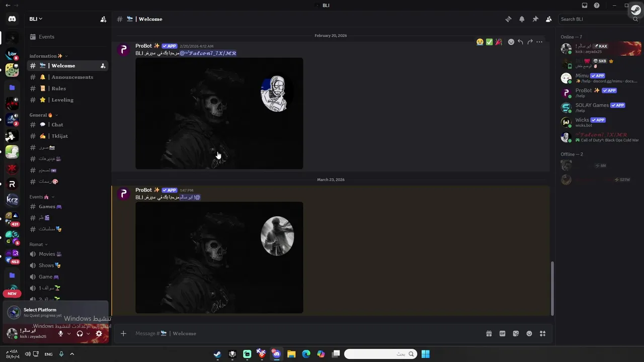Mute the microphone in user panel
Screen dimensions: 644x362
coord(61,333)
